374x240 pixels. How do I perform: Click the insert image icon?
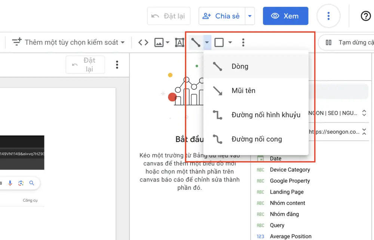click(159, 43)
